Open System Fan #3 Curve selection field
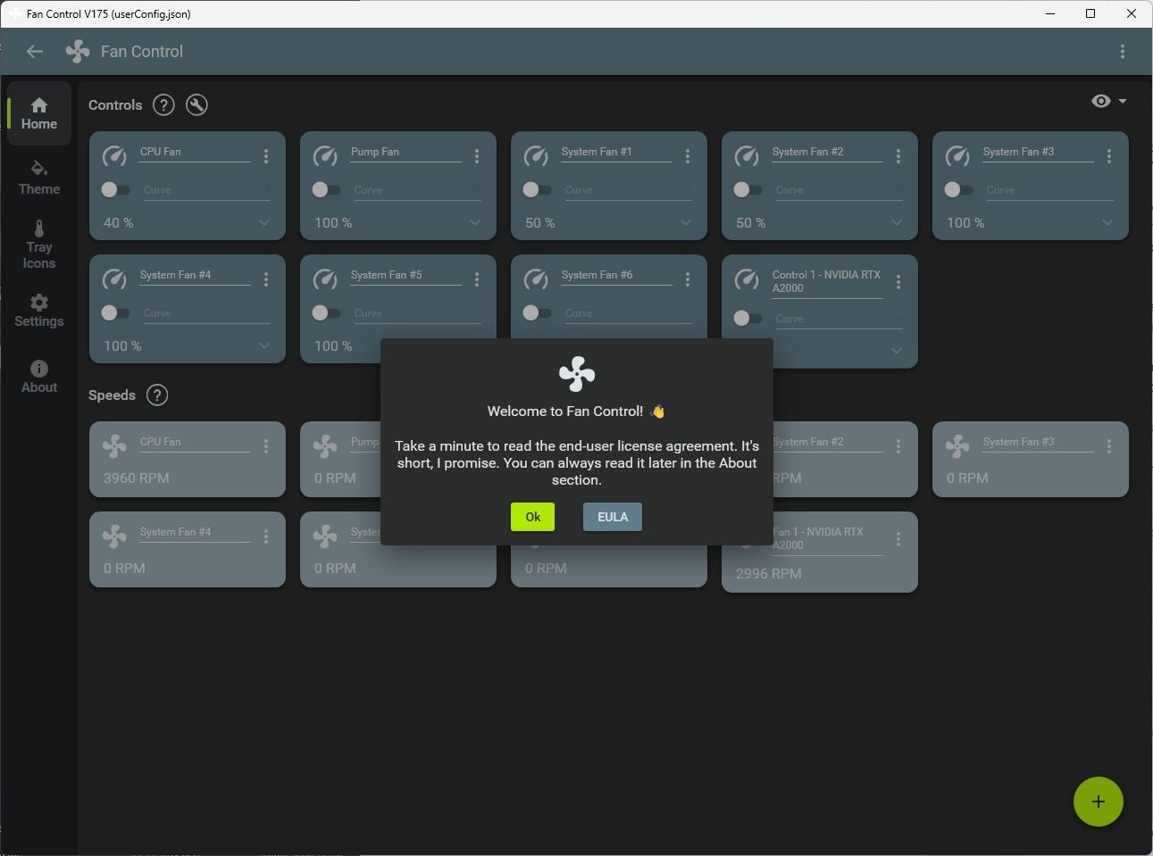Image resolution: width=1153 pixels, height=856 pixels. pos(1049,190)
